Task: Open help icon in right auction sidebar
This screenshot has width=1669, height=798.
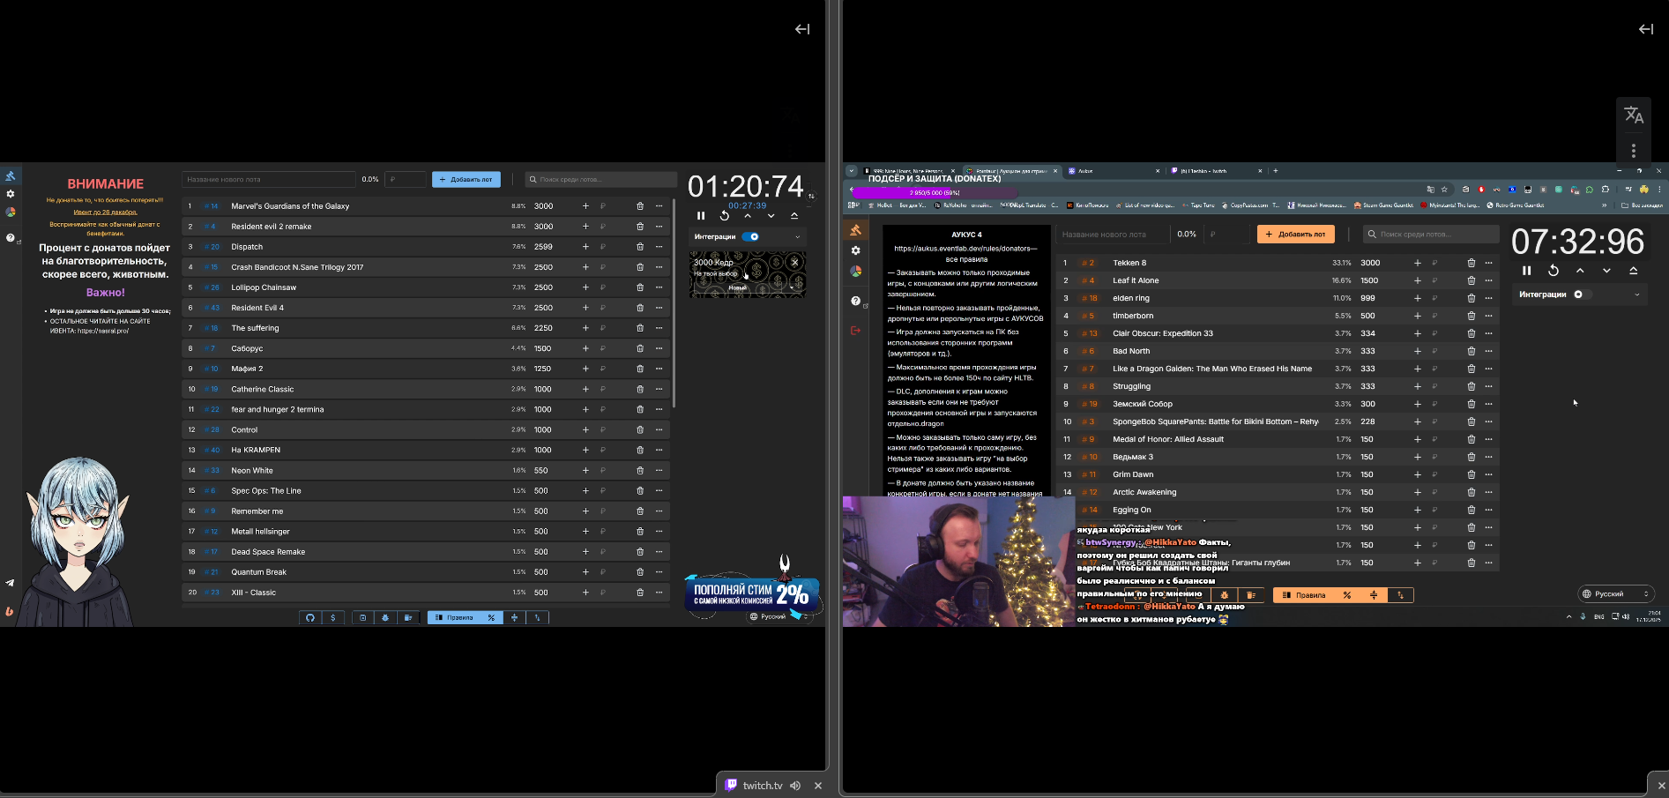Action: tap(855, 301)
